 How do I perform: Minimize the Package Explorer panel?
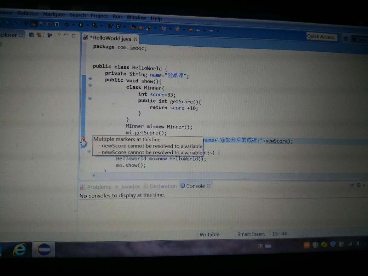coord(66,35)
